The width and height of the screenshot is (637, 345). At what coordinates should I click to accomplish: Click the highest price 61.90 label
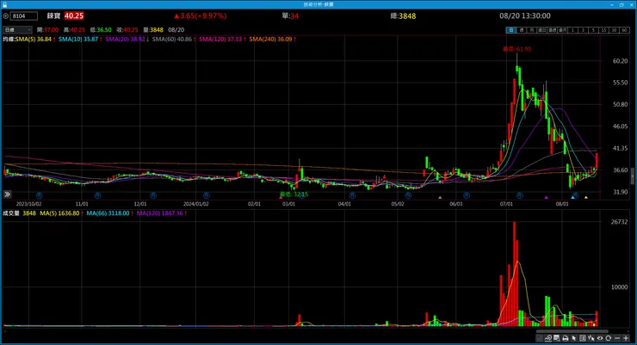[516, 49]
